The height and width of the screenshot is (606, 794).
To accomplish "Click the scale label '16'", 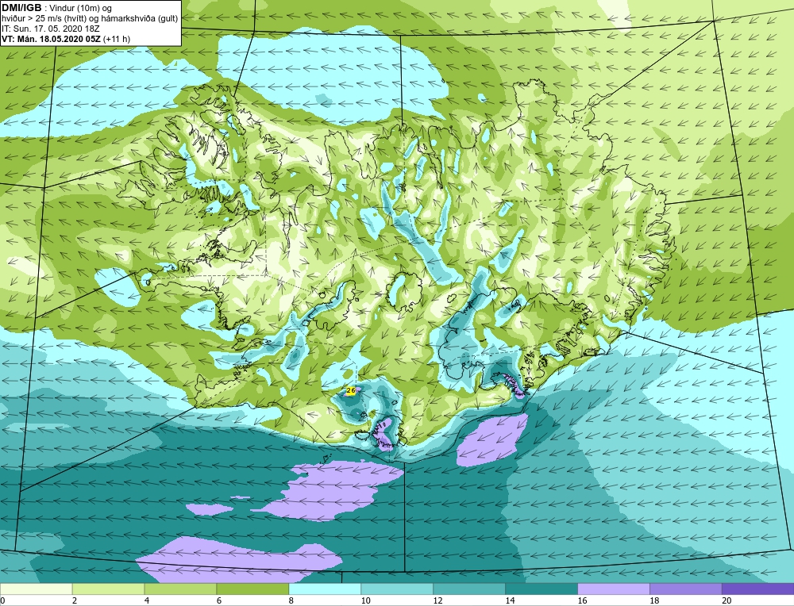I will click(x=582, y=601).
